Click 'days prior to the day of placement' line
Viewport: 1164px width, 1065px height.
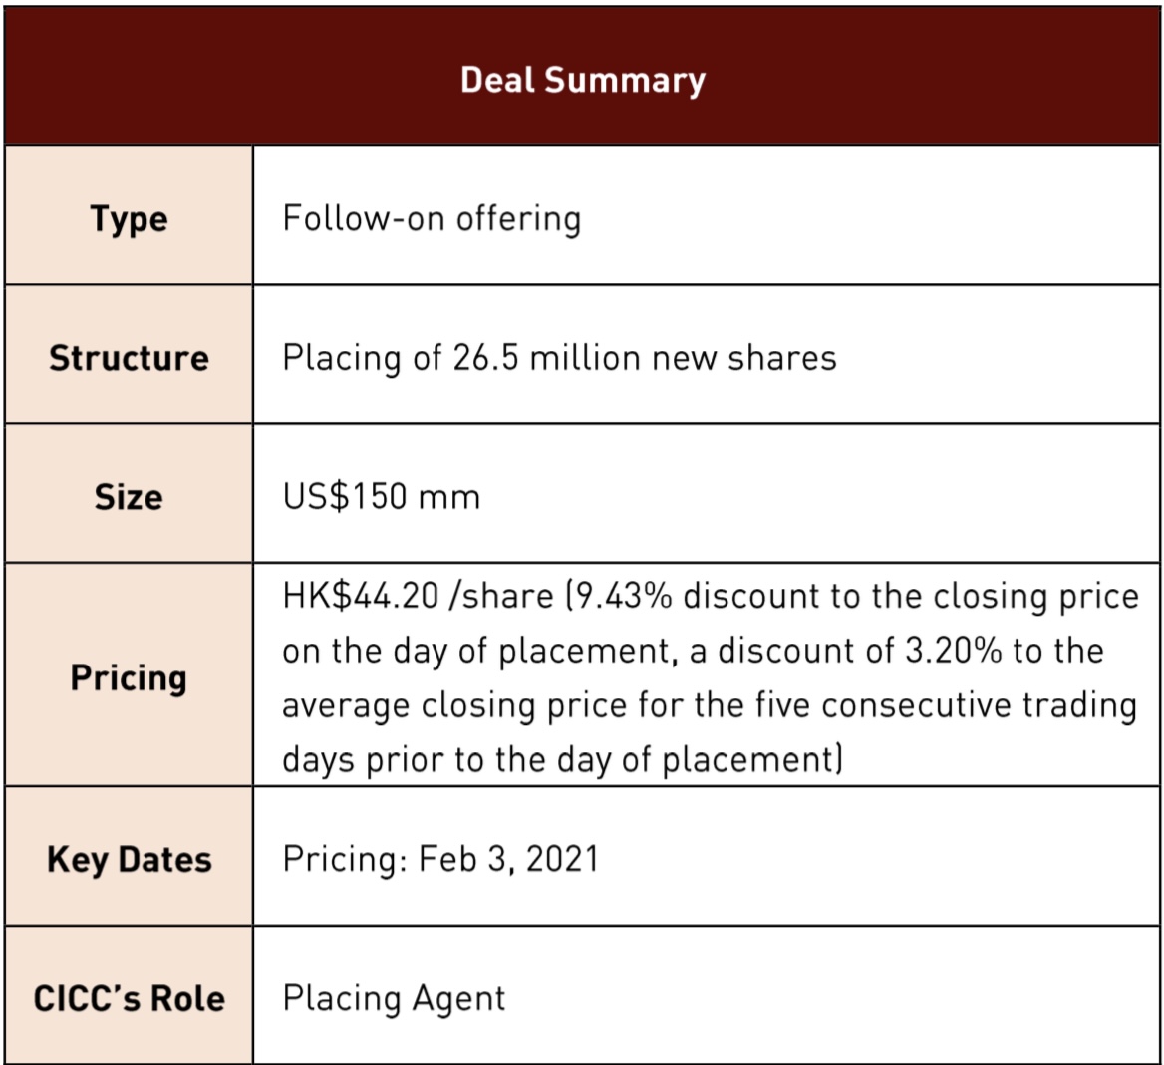(563, 760)
